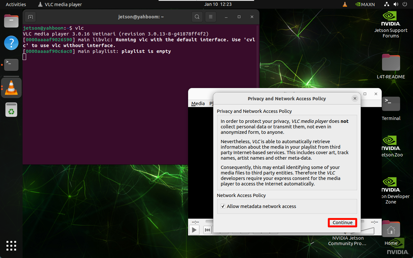The width and height of the screenshot is (413, 258).
Task: Click the VLC tray icon in the top bar
Action: coord(345,5)
